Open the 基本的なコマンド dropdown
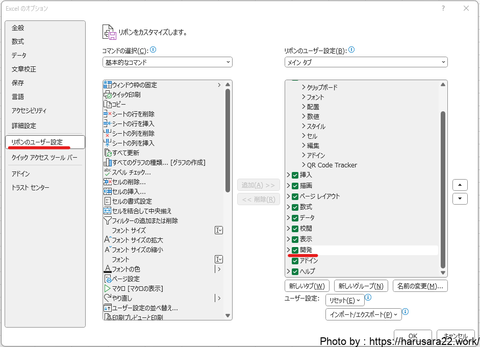 167,62
